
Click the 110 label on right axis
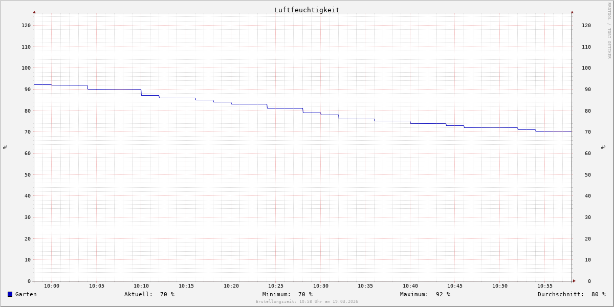click(x=586, y=47)
